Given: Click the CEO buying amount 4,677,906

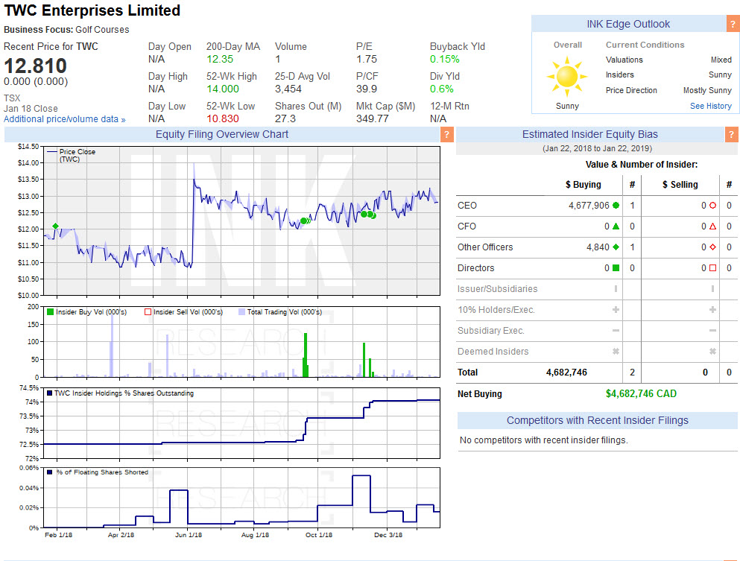Looking at the screenshot, I should [589, 206].
